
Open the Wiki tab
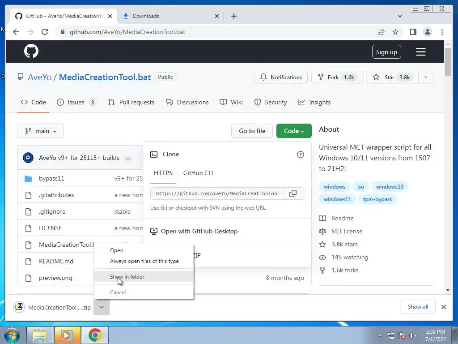231,102
